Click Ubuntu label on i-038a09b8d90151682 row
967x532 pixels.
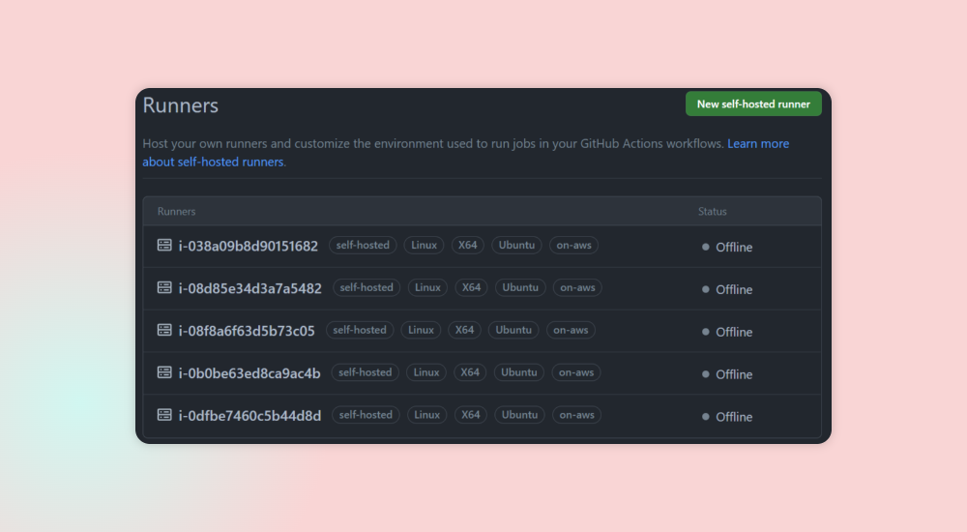(516, 245)
